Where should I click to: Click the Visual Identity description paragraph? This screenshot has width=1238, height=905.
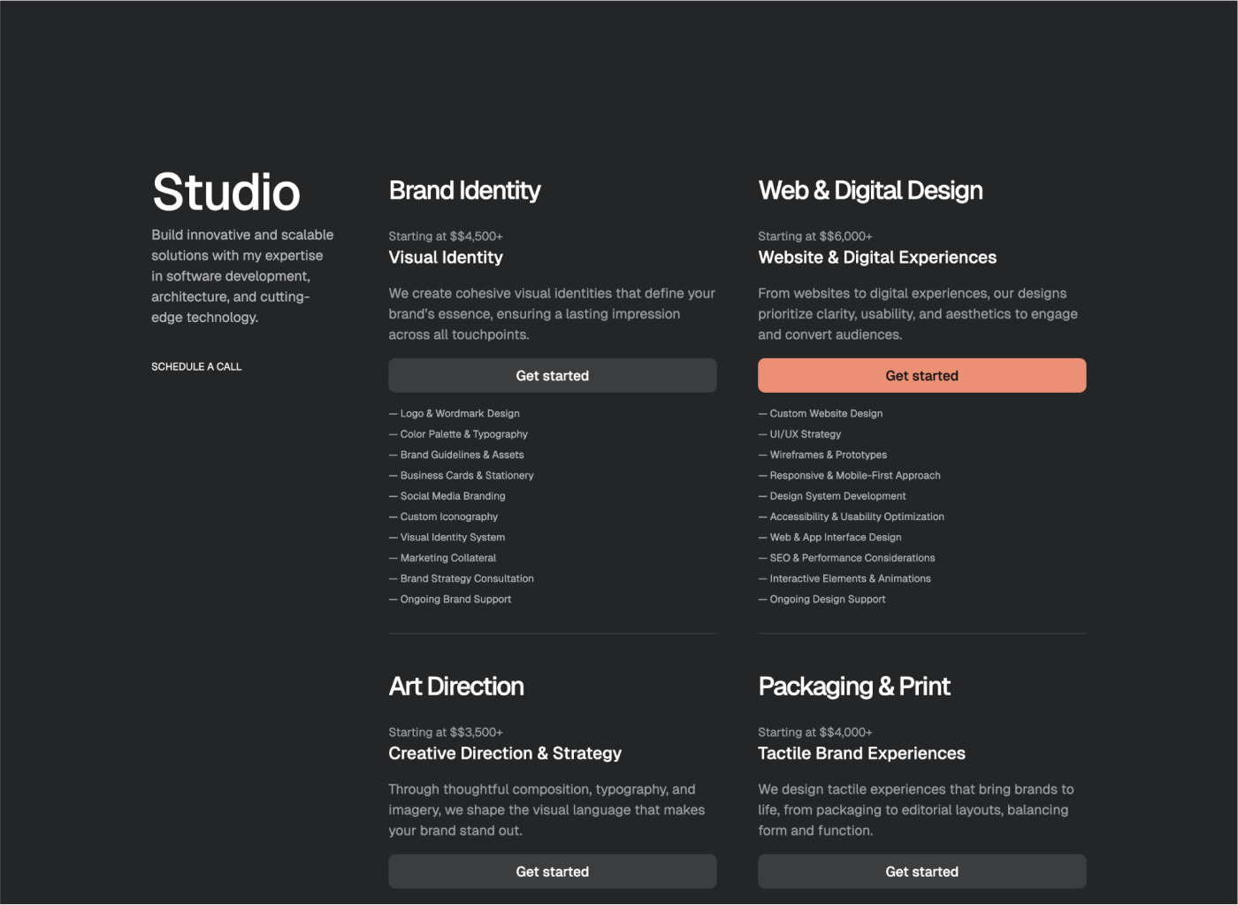pos(552,314)
